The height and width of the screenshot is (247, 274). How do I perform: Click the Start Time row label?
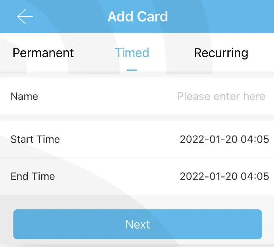[x=35, y=139]
